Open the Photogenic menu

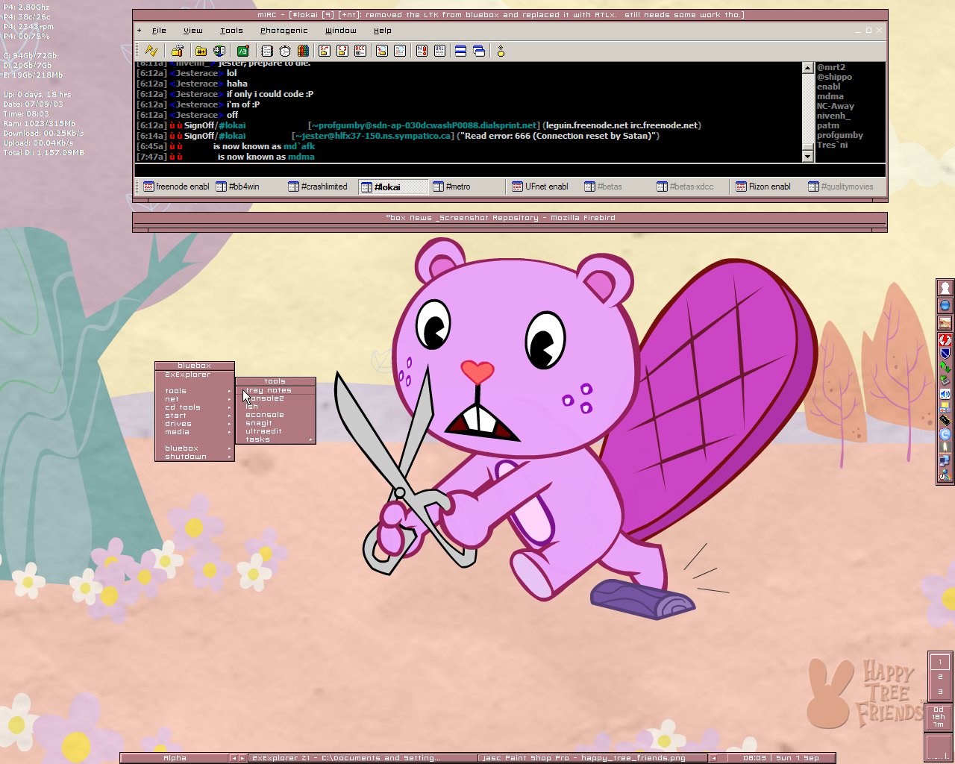[284, 31]
